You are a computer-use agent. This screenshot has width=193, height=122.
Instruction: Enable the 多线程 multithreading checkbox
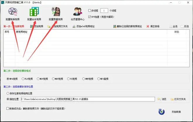click(90, 11)
